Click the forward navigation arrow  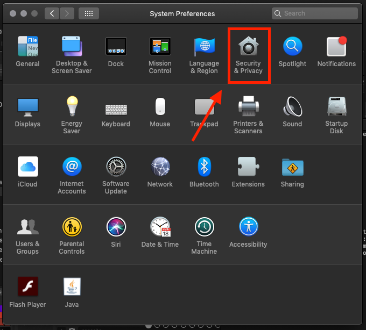(x=67, y=13)
